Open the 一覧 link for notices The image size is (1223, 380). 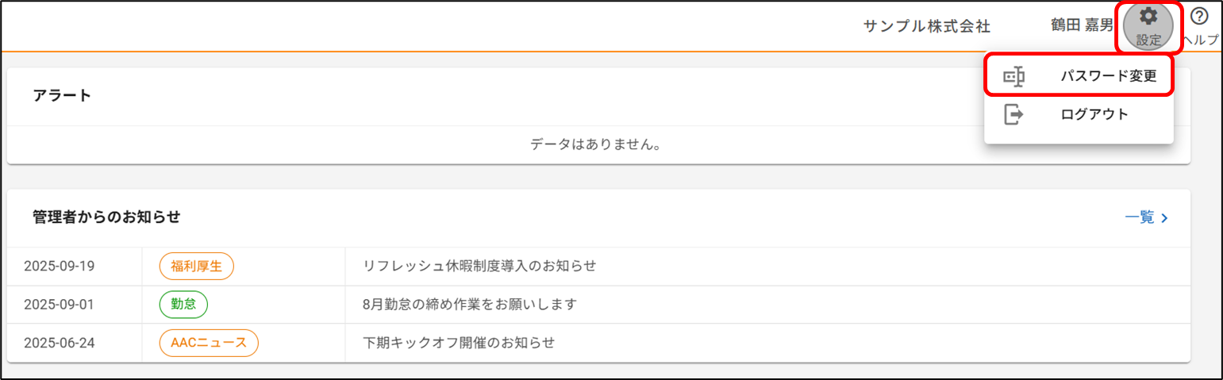(x=1140, y=217)
